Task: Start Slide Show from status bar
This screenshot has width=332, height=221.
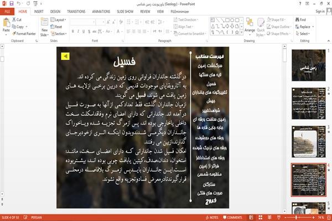Action: click(279, 217)
